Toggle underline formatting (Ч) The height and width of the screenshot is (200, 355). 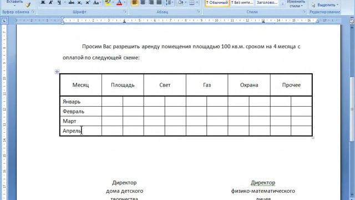(59, 2)
